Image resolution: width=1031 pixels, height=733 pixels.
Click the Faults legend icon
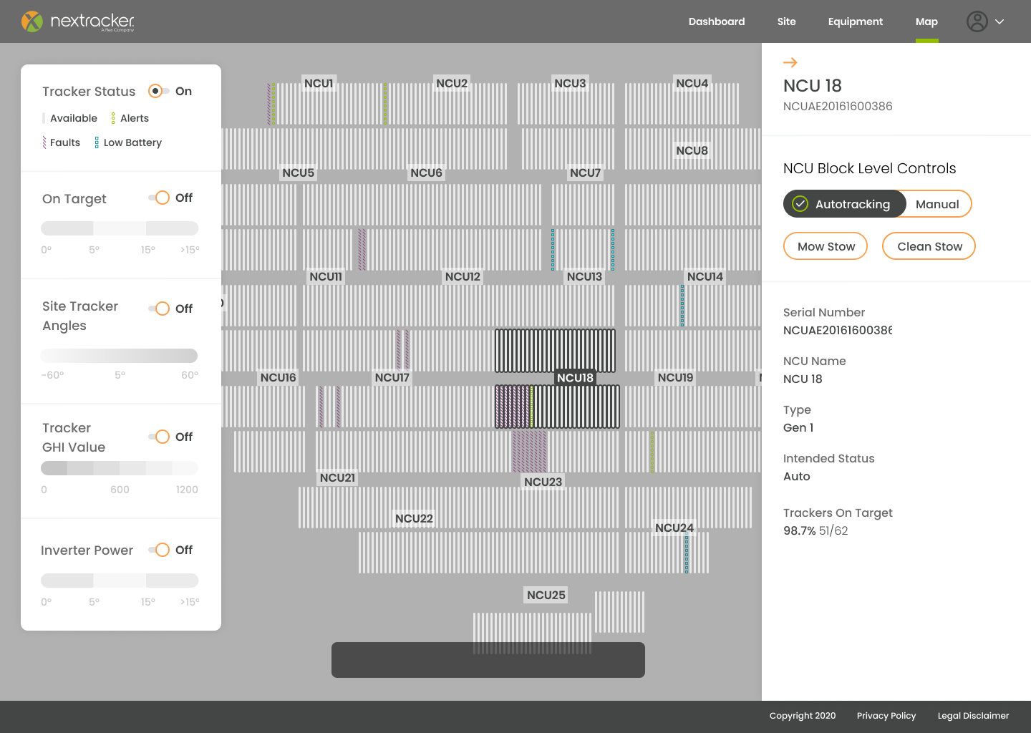coord(44,142)
